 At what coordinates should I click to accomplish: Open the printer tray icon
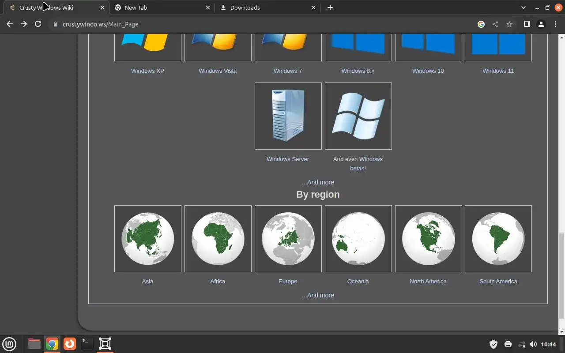508,344
